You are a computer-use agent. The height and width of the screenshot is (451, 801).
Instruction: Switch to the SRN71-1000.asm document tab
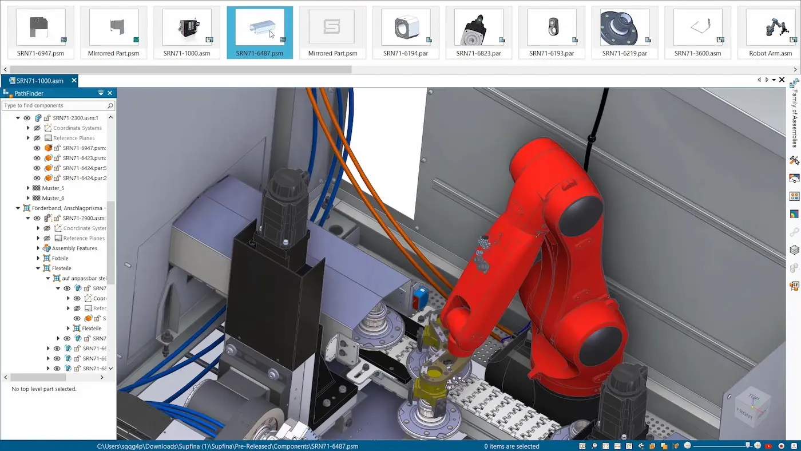39,81
